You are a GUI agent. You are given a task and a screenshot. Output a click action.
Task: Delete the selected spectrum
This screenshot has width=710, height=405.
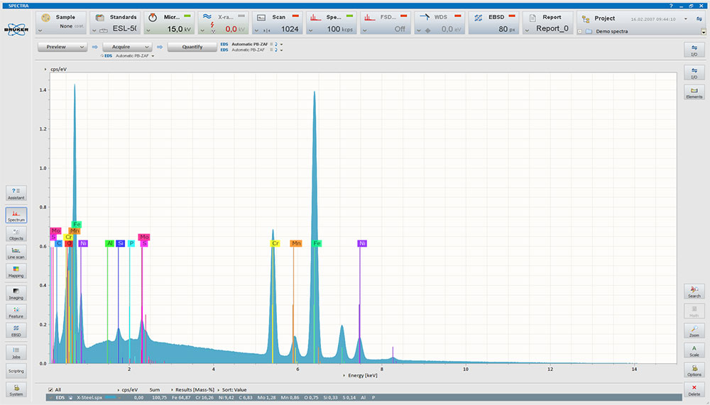click(x=694, y=389)
